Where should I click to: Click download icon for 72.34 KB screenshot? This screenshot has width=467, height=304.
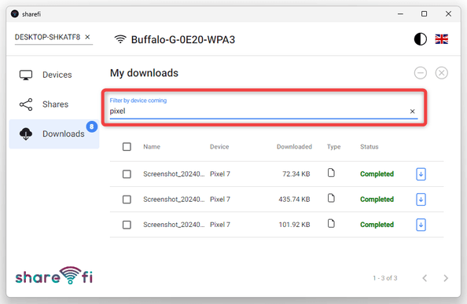[x=421, y=174]
